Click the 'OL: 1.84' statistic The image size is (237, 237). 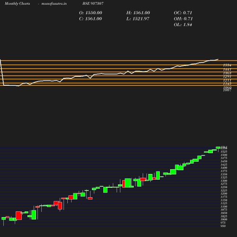click(x=183, y=25)
